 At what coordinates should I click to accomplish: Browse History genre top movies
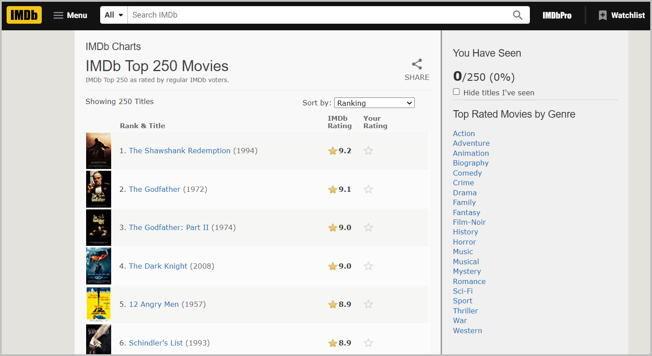[x=466, y=232]
